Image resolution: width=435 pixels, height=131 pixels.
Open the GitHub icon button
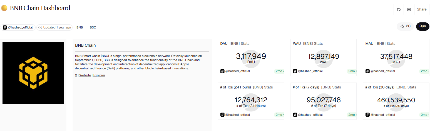(x=399, y=9)
